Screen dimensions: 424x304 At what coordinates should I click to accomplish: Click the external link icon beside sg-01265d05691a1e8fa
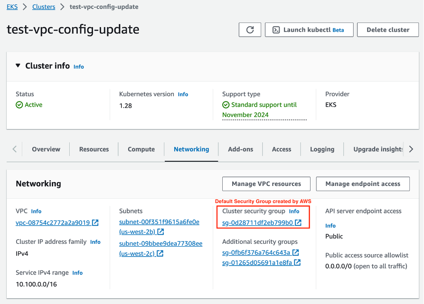tap(298, 262)
